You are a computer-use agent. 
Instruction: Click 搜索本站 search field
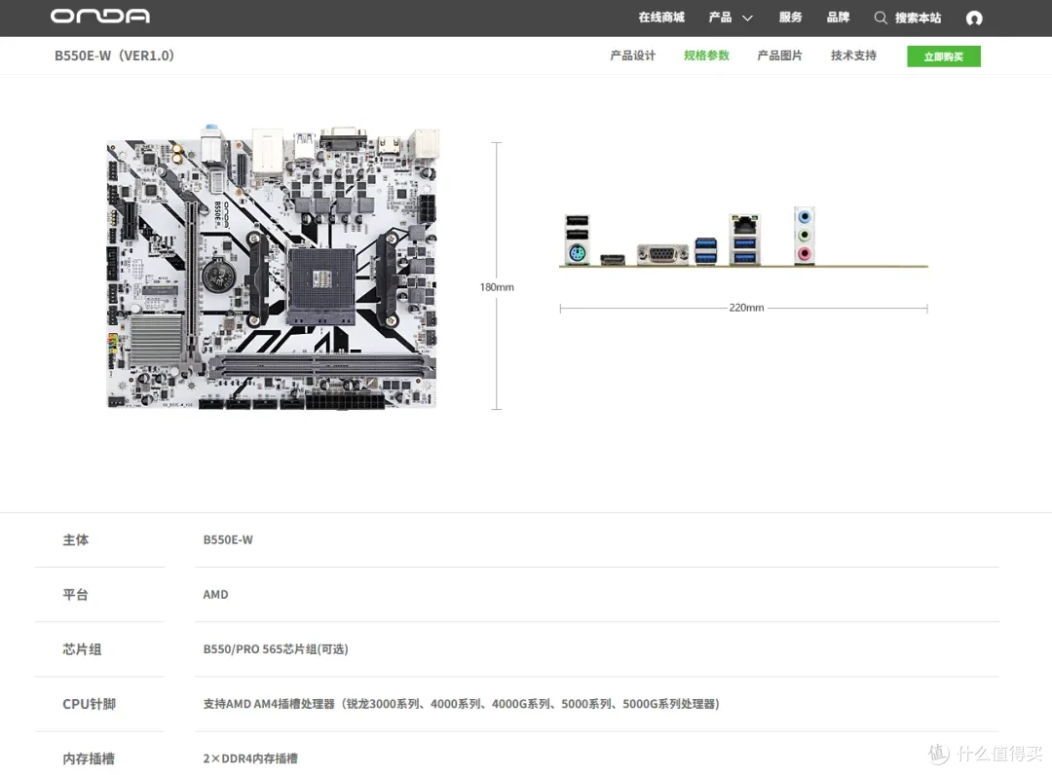tap(918, 18)
